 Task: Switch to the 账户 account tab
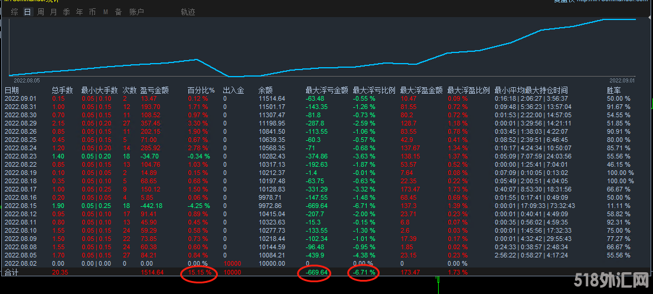point(136,12)
